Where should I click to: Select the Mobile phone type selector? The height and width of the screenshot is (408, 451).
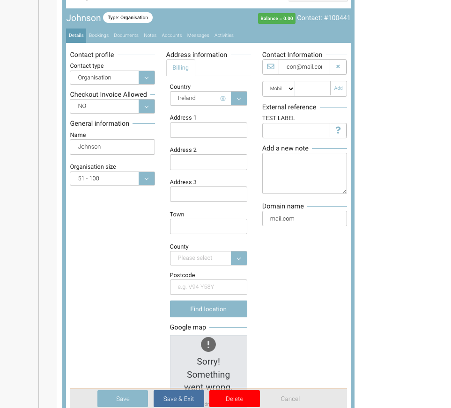279,89
